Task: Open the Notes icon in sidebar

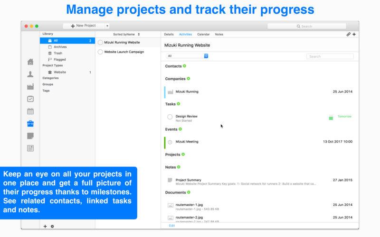Action: click(30, 136)
